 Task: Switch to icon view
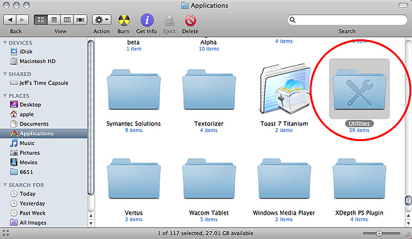(x=41, y=20)
